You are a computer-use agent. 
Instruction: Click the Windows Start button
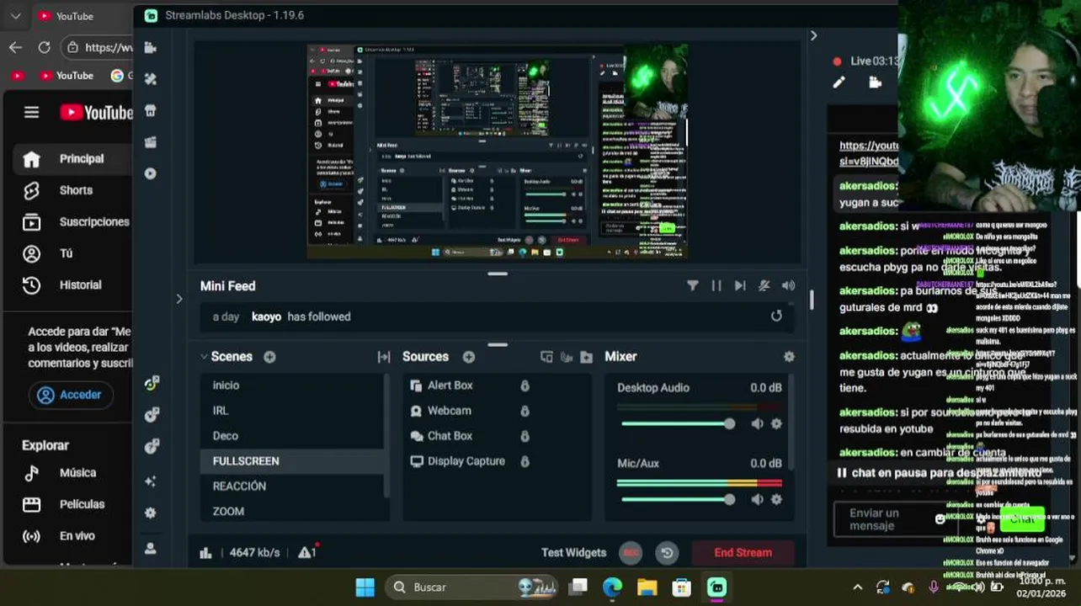365,587
